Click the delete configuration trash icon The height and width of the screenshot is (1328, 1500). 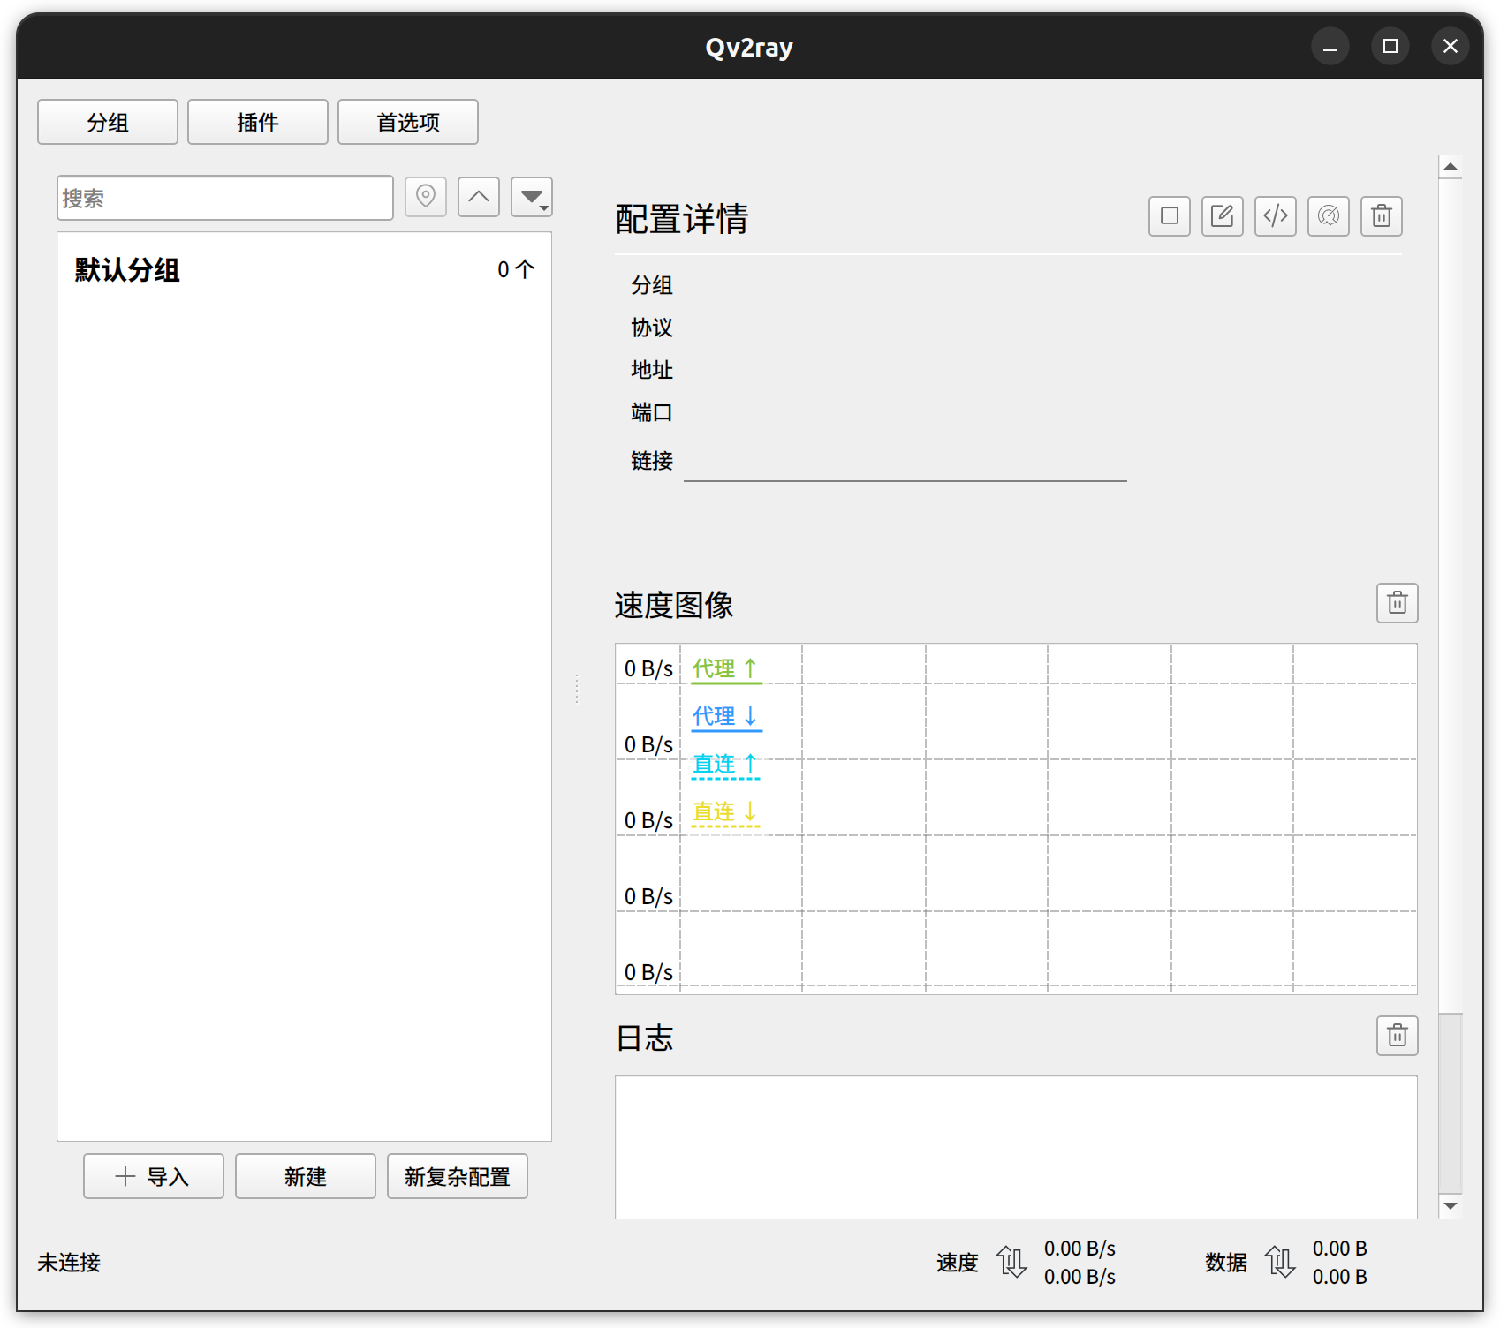click(1382, 216)
